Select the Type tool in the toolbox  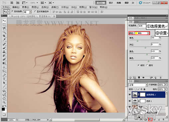point(4,79)
